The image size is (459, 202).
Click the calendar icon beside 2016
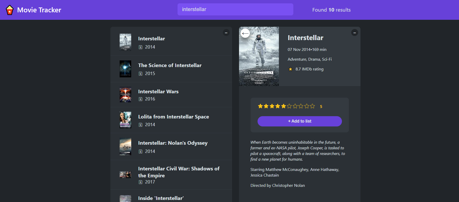pos(140,99)
